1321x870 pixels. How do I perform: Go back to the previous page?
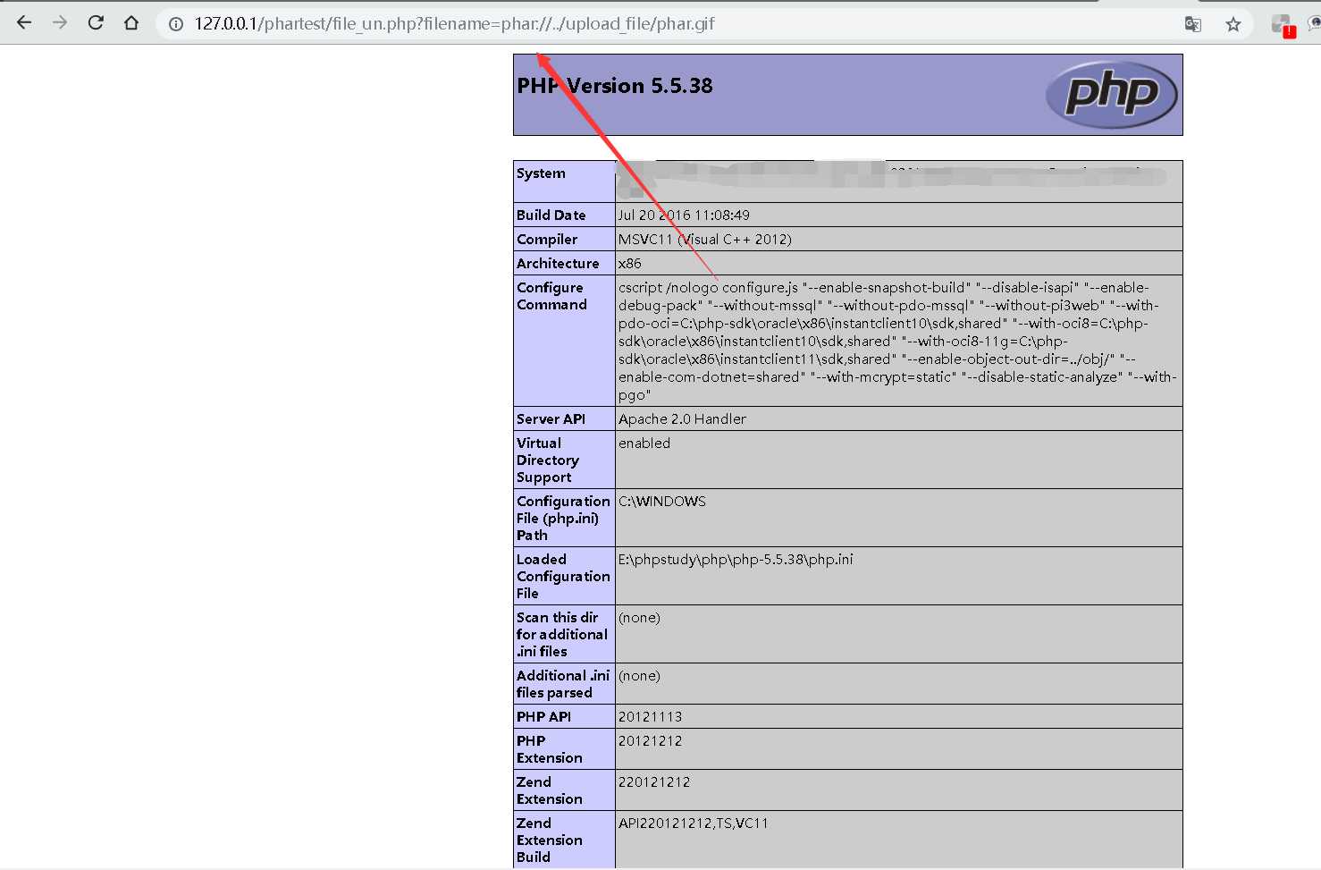click(24, 23)
